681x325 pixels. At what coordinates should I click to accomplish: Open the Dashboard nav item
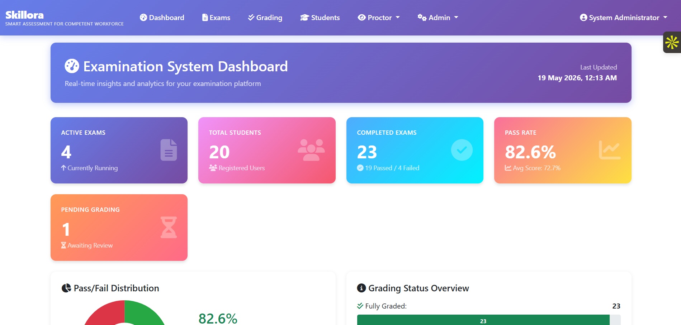click(162, 18)
